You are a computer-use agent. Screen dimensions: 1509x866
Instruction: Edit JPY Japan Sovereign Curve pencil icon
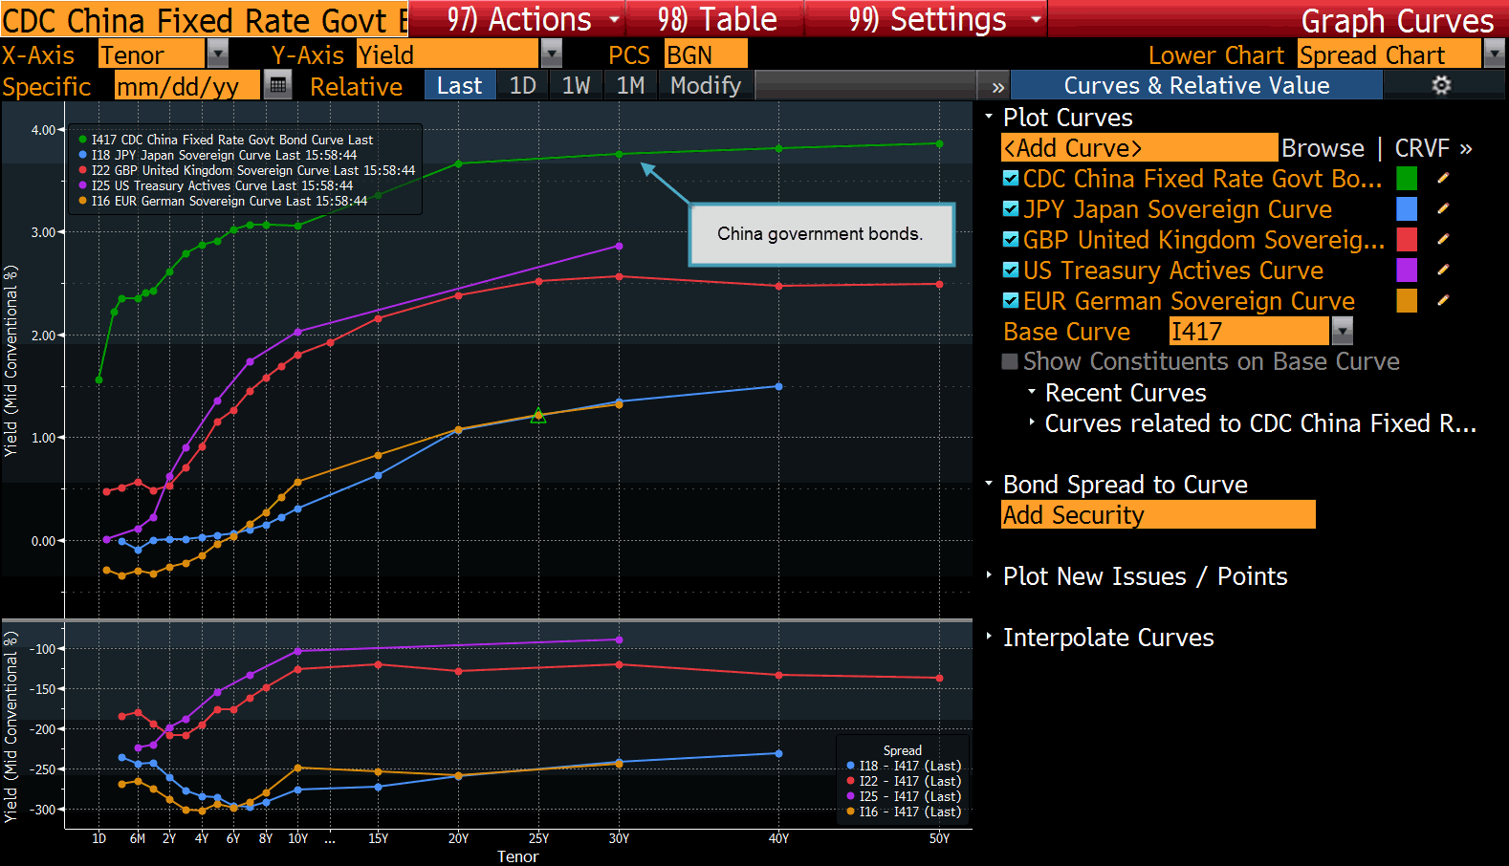1443,208
